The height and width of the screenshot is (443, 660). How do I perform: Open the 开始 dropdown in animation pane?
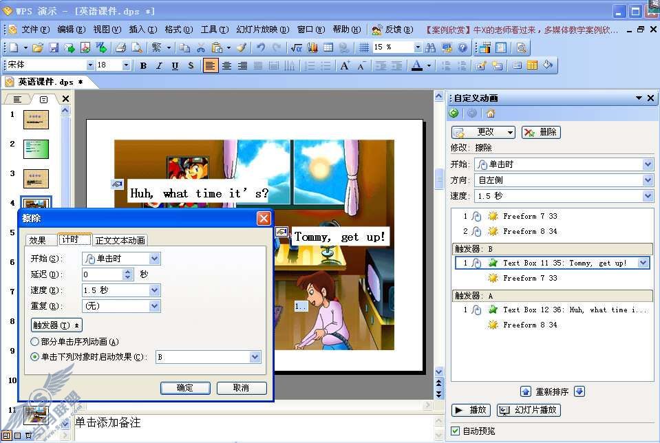(x=648, y=164)
